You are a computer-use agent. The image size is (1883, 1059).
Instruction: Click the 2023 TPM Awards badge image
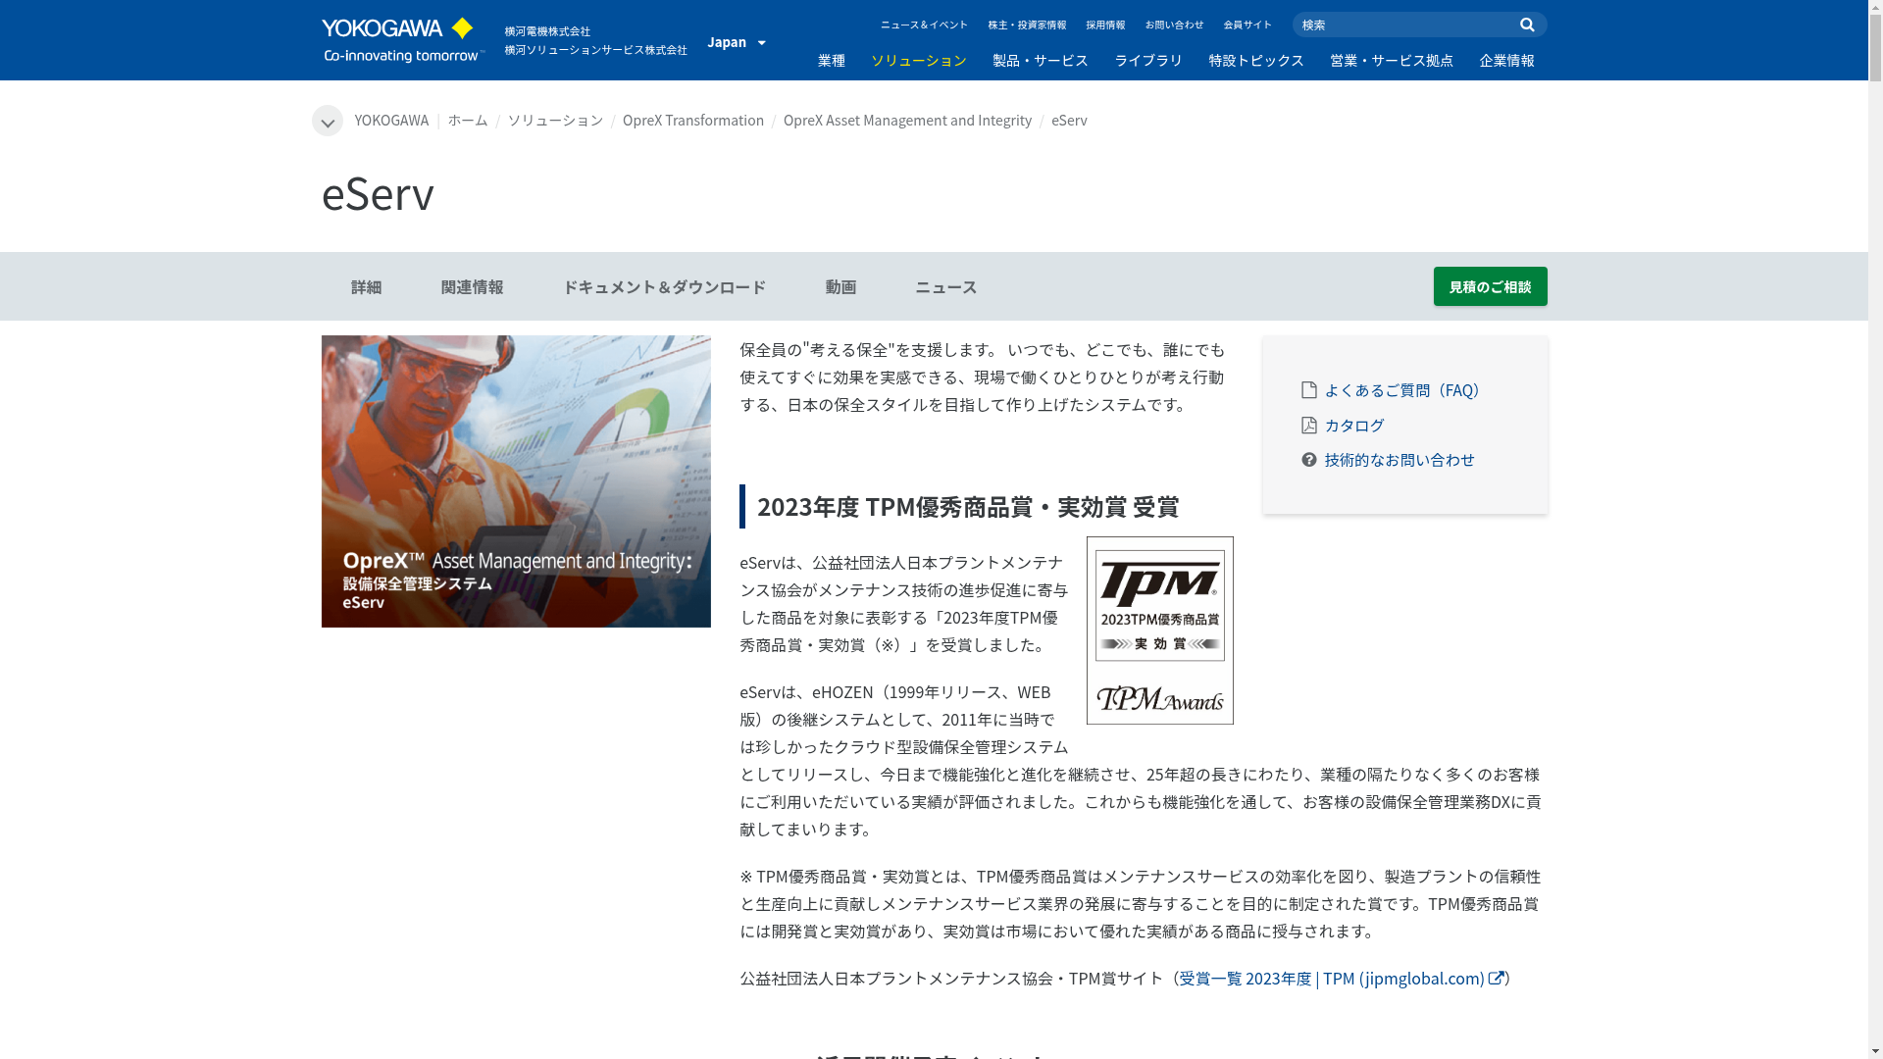(x=1160, y=630)
